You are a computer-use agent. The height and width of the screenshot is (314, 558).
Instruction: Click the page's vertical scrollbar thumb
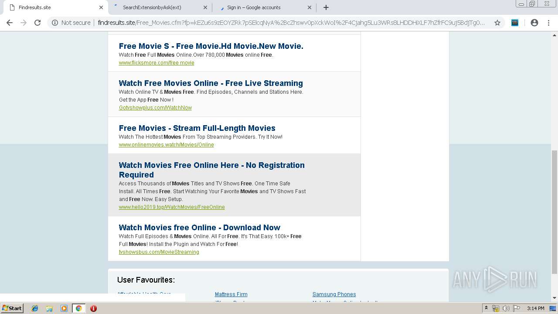555,212
